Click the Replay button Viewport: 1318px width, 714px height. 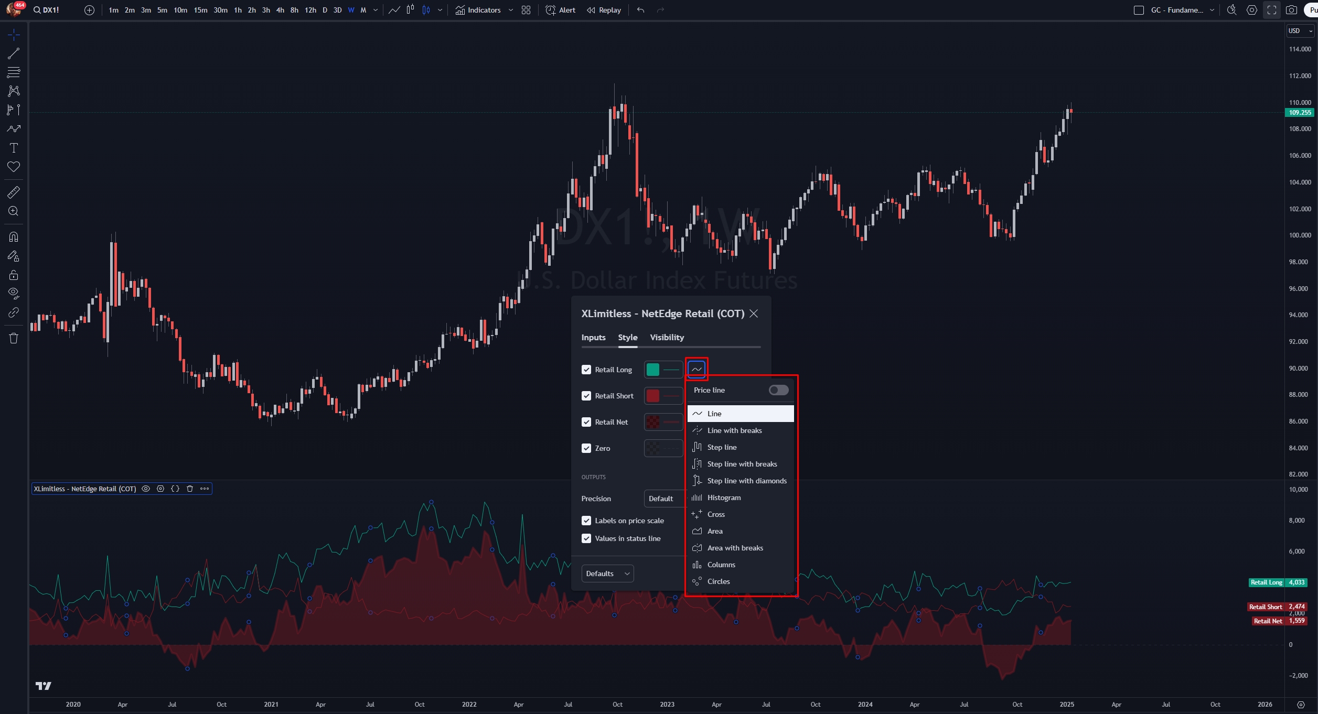tap(604, 10)
